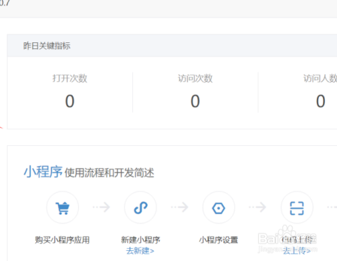Image resolution: width=337 pixels, height=261 pixels.
Task: Click the 0 value under 打开次数
Action: coord(69,101)
